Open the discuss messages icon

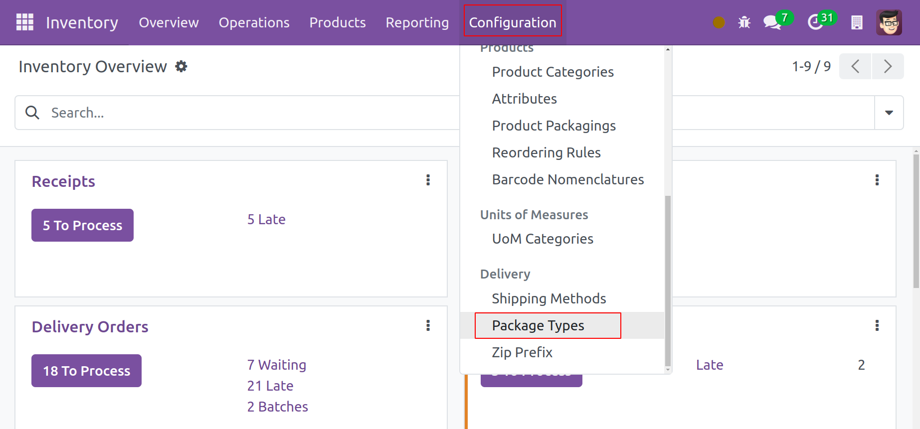tap(772, 22)
